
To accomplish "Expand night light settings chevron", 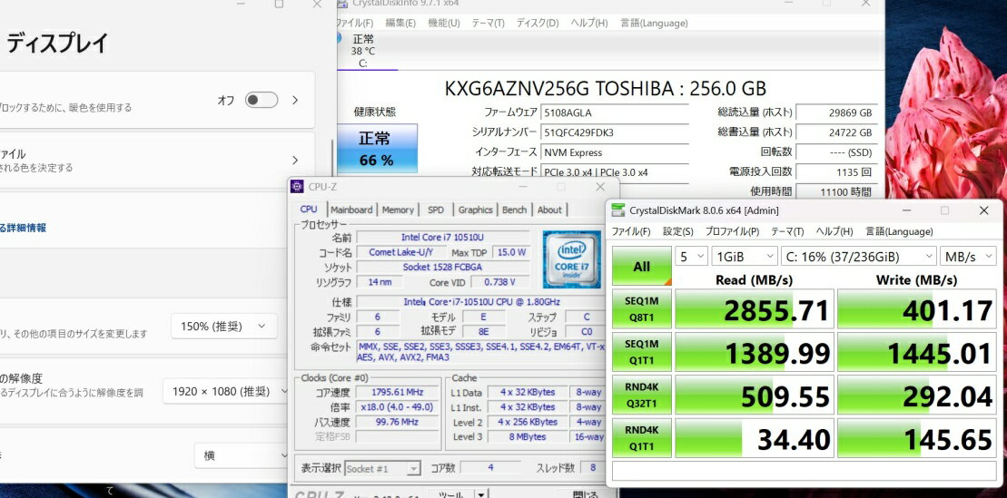I will [295, 101].
